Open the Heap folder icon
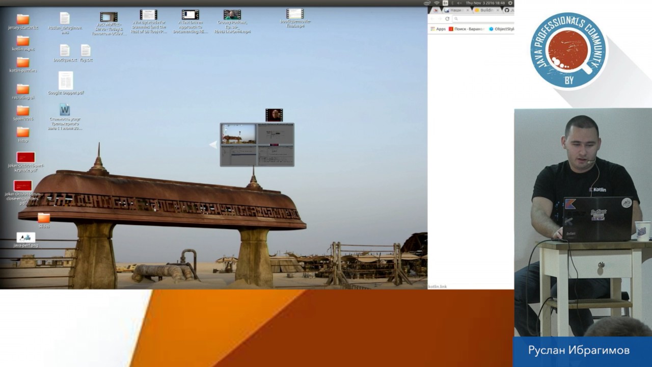Viewport: 652px width, 367px height. pyautogui.click(x=23, y=133)
